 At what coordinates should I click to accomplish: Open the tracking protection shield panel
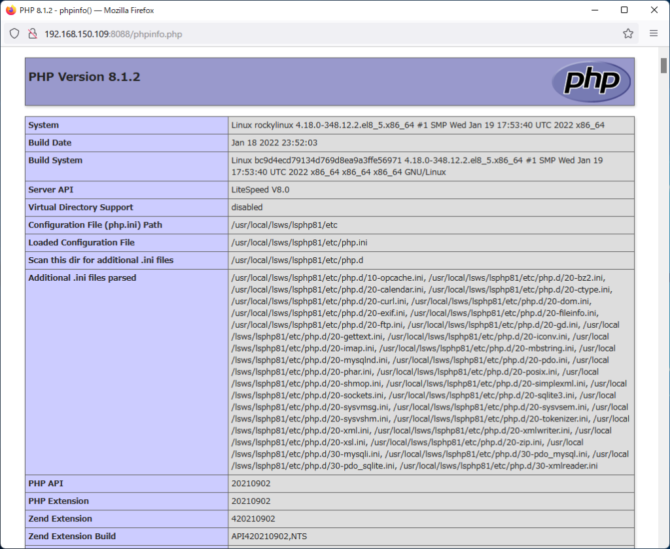(x=14, y=33)
